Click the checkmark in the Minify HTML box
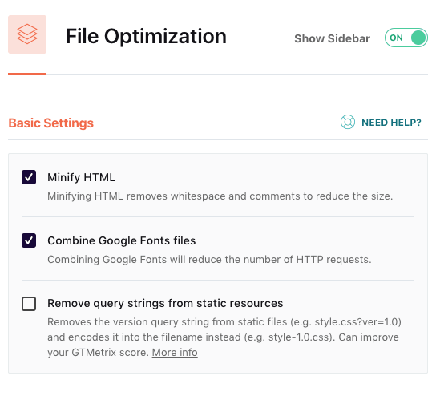This screenshot has height=400, width=440. pyautogui.click(x=29, y=177)
